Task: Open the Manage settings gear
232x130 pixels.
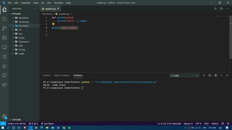Action: pos(4,117)
